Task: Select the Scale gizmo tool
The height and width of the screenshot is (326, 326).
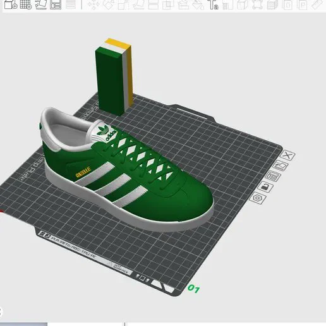Action: pyautogui.click(x=123, y=5)
